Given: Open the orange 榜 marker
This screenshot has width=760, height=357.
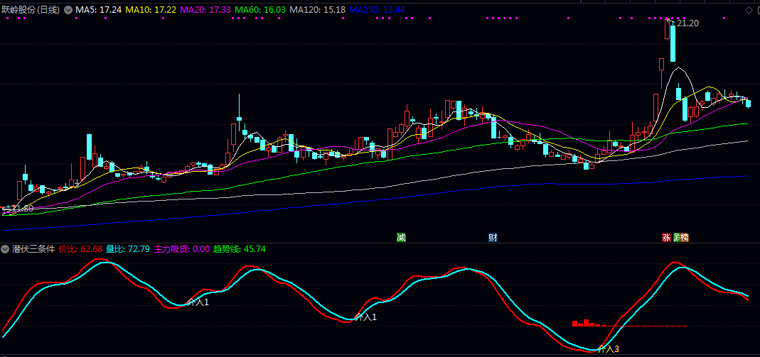Looking at the screenshot, I should [685, 237].
